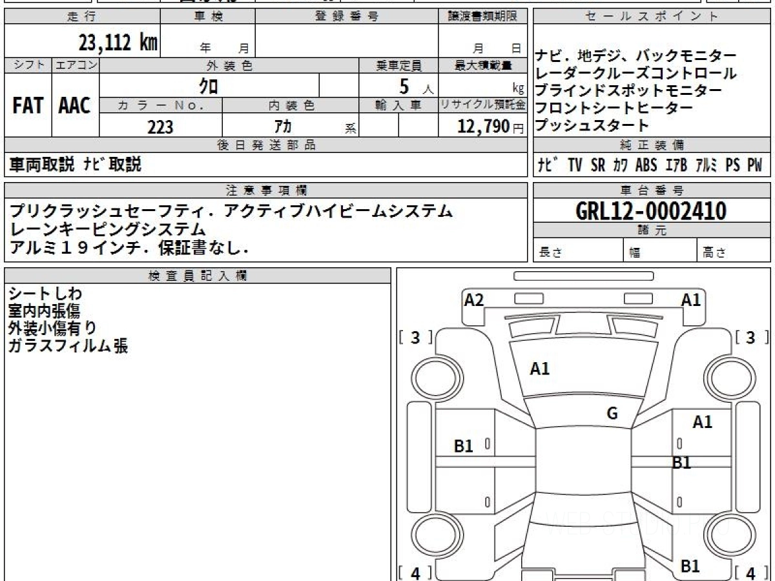775x581 pixels.
Task: Click the 最大積載量 header cell
Action: (x=483, y=65)
